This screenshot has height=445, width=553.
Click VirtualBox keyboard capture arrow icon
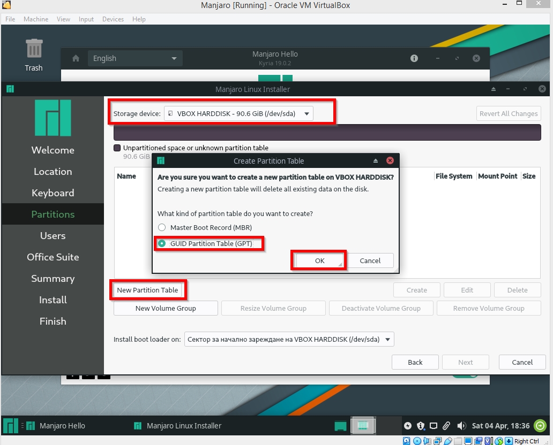[x=509, y=441]
